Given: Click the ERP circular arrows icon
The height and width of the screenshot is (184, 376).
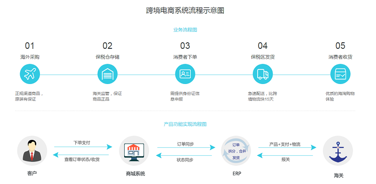Looking at the screenshot, I should [x=236, y=151].
